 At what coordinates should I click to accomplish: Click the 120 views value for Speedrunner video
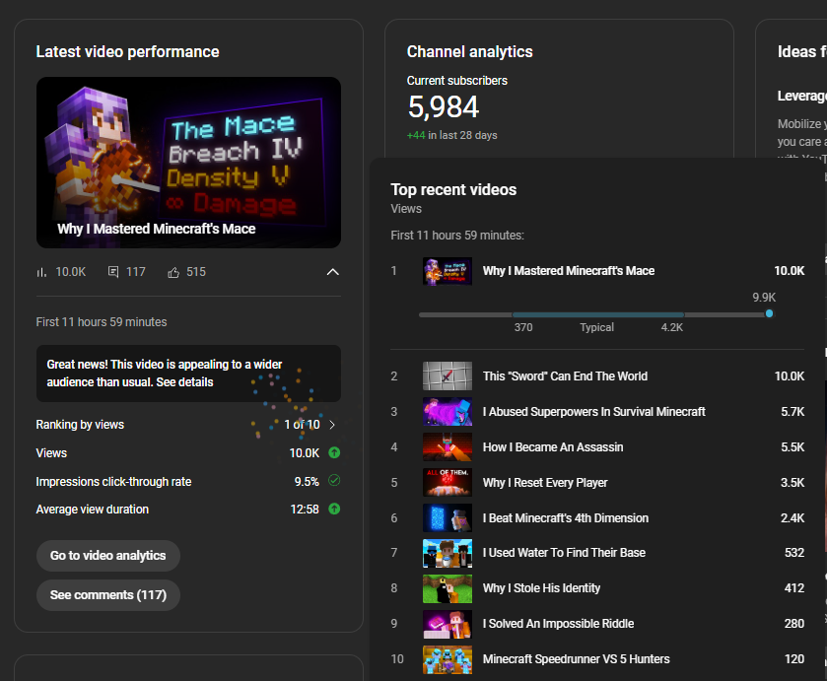pyautogui.click(x=794, y=659)
